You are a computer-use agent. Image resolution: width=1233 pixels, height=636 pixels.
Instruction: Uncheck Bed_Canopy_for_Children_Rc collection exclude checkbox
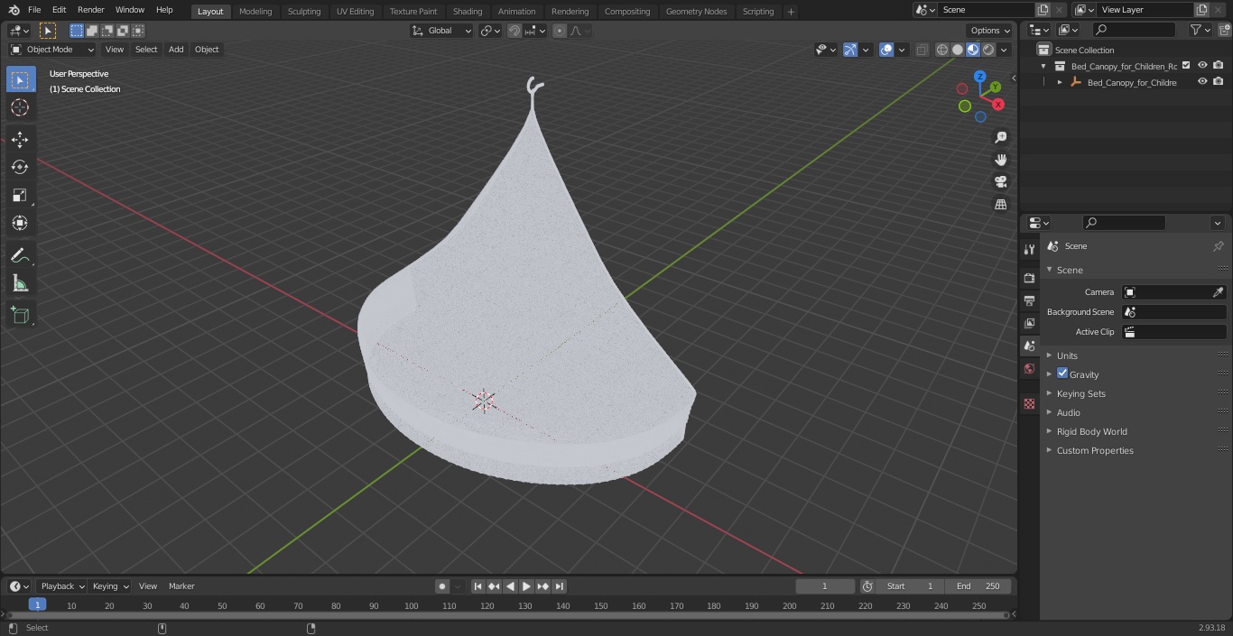point(1186,65)
